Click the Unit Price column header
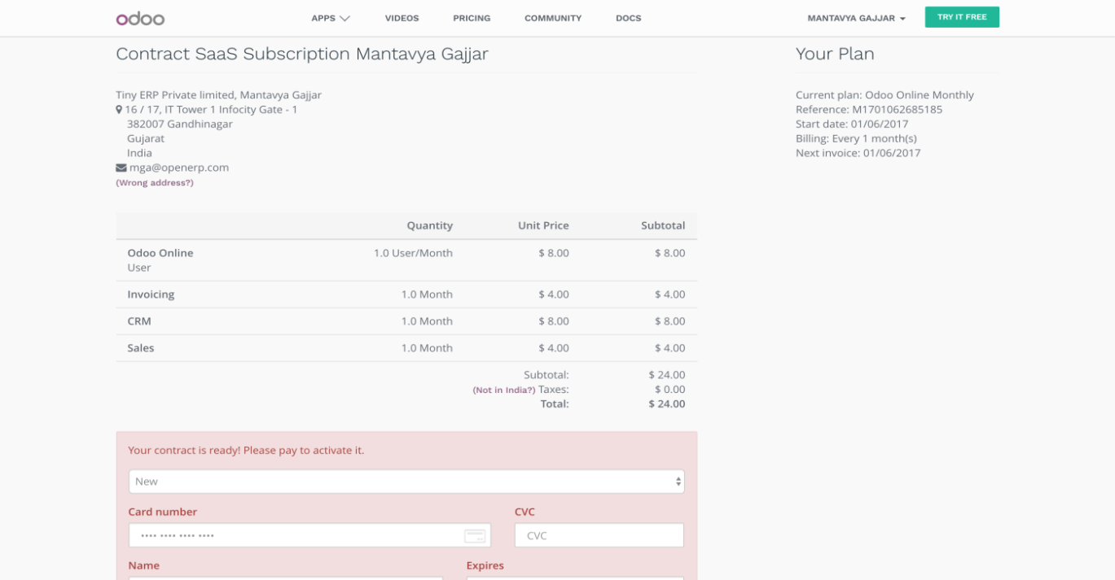This screenshot has width=1115, height=580. 543,225
